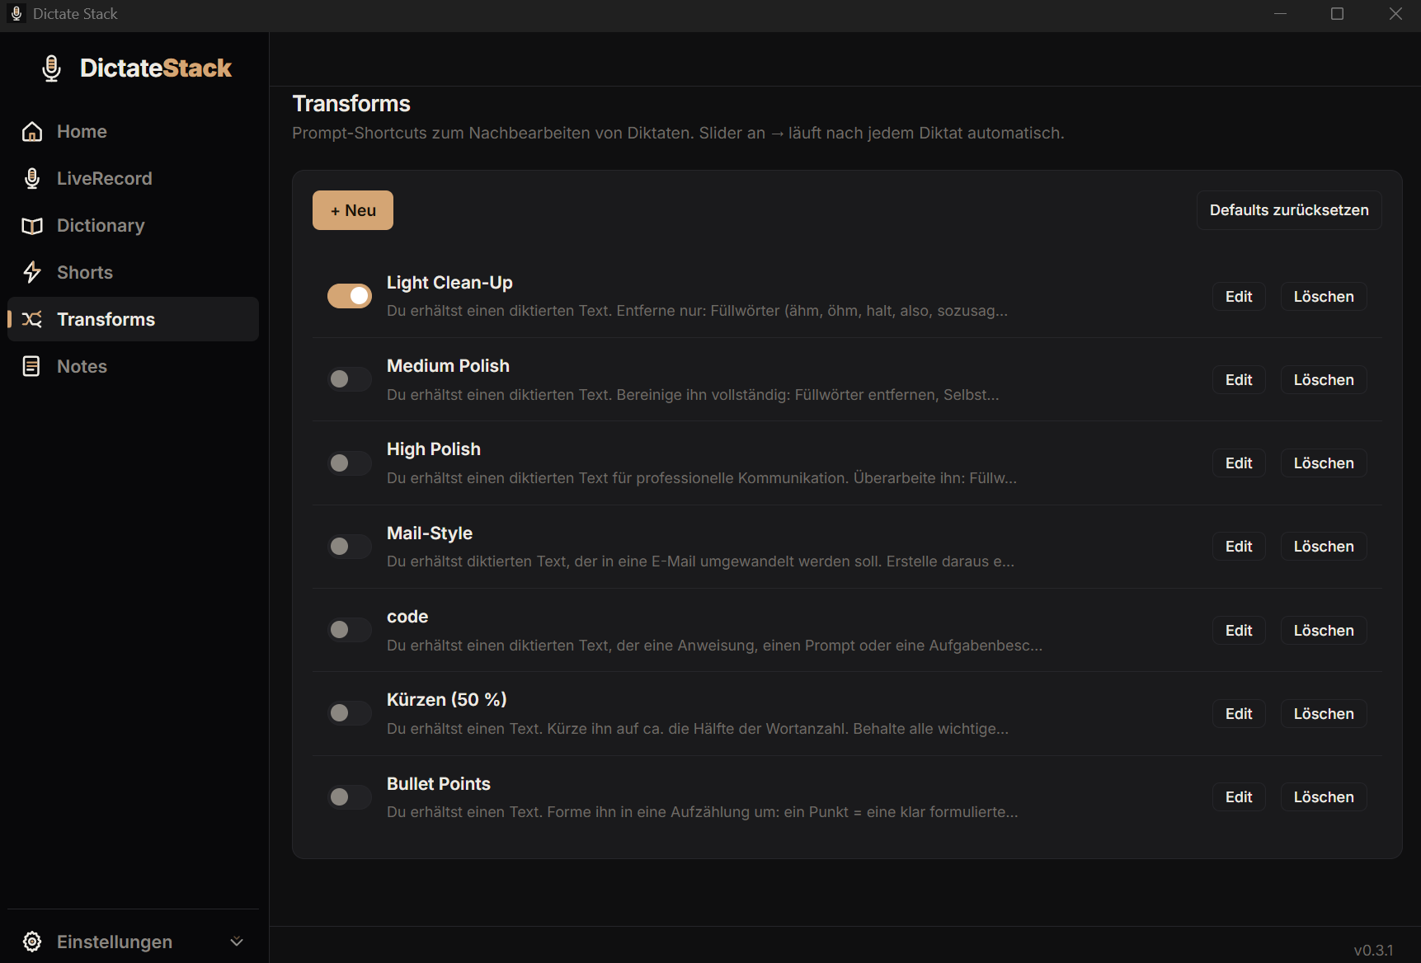
Task: Click Löschen for High Polish
Action: click(x=1324, y=463)
